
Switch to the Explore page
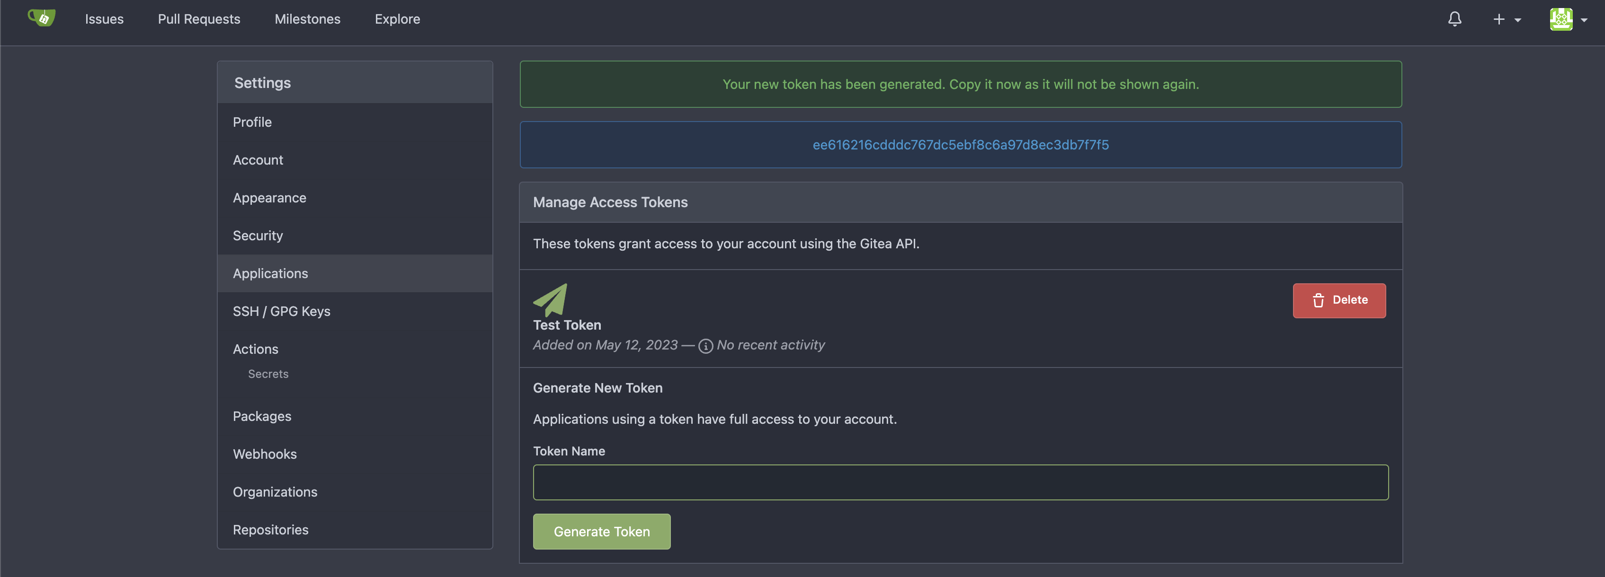coord(397,18)
